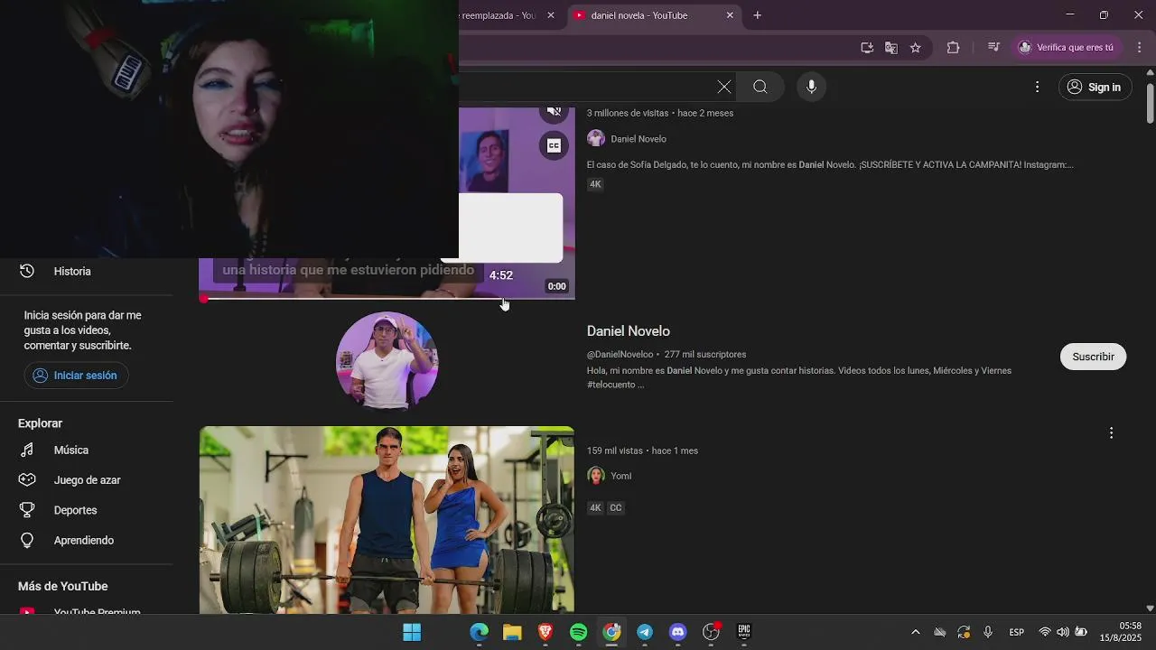Open Wi-Fi network tray icon
Viewport: 1156px width, 650px height.
click(1045, 632)
